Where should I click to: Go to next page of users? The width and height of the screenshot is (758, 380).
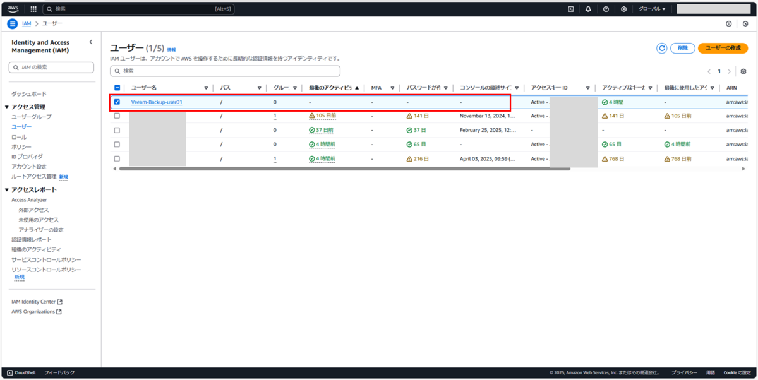pyautogui.click(x=729, y=71)
